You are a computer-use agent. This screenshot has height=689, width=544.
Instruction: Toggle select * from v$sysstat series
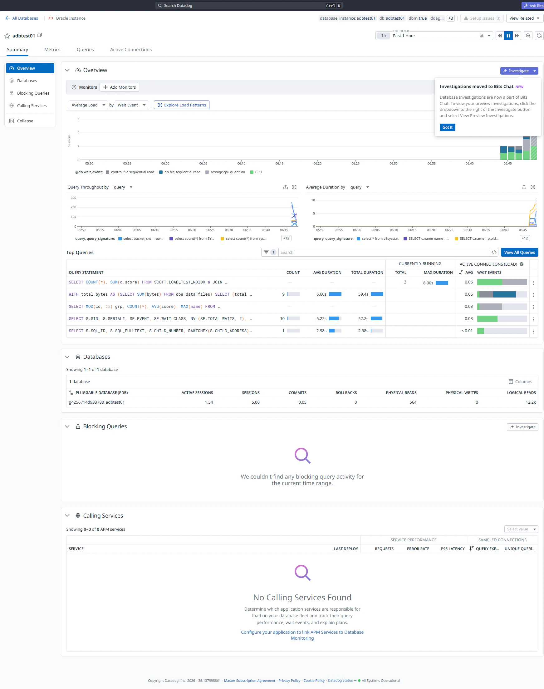tap(378, 239)
